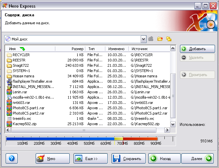Click the 25 213 КБ size value

click(75, 124)
